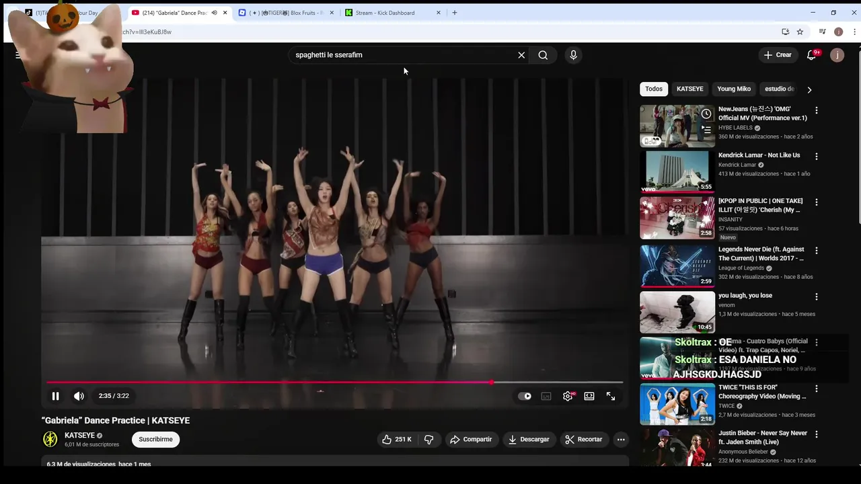The image size is (861, 484).
Task: Share the video with Compartir
Action: pyautogui.click(x=471, y=439)
